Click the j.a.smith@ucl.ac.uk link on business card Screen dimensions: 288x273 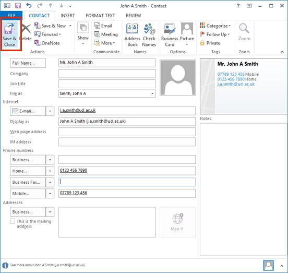tap(236, 84)
